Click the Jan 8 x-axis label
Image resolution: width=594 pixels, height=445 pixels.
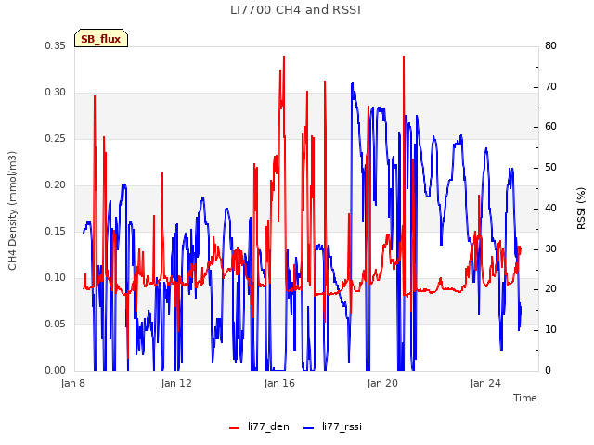coord(72,383)
